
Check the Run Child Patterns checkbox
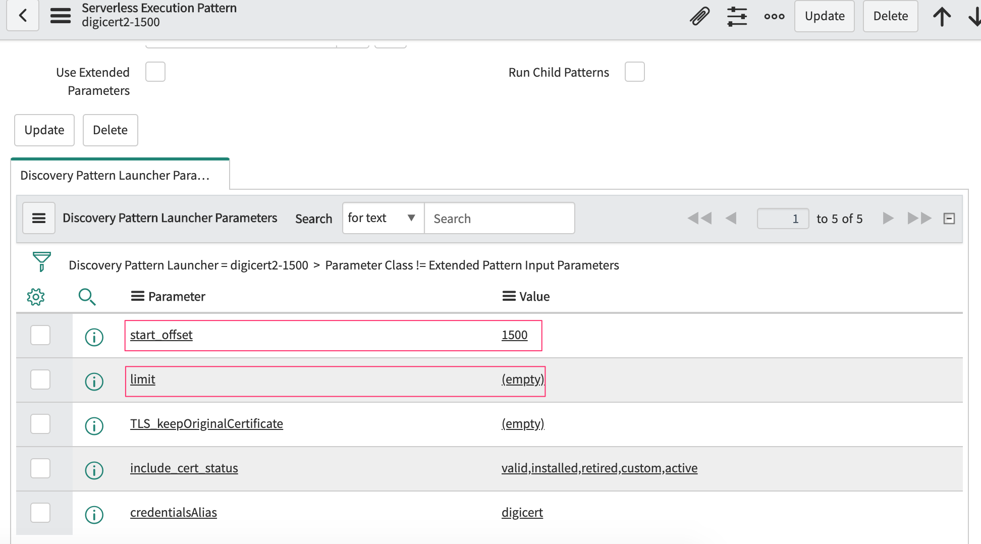coord(635,72)
